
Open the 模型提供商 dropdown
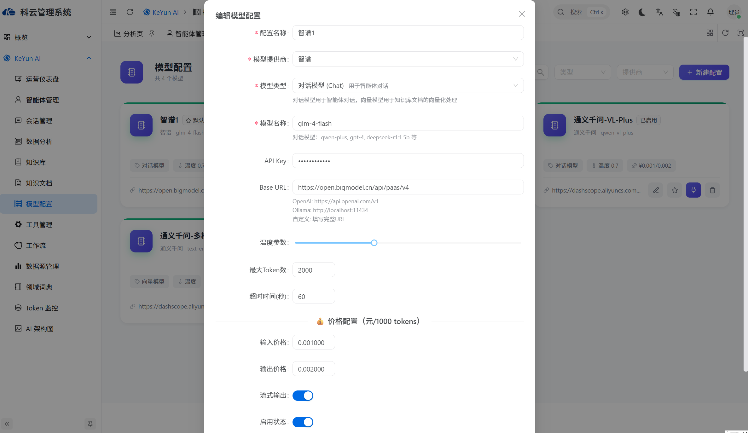[408, 59]
